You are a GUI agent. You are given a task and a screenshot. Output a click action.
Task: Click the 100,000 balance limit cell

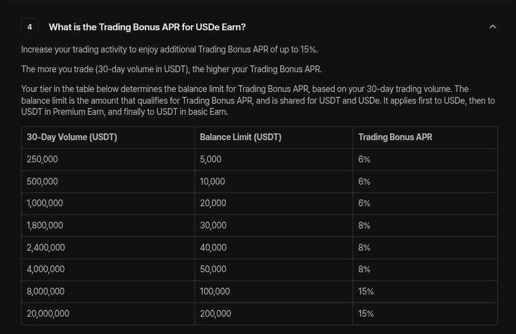pos(215,291)
